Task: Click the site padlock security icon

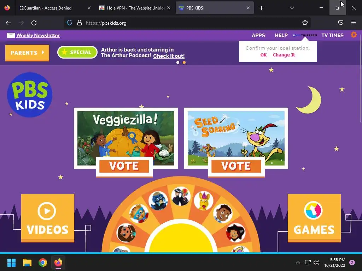Action: coord(80,23)
